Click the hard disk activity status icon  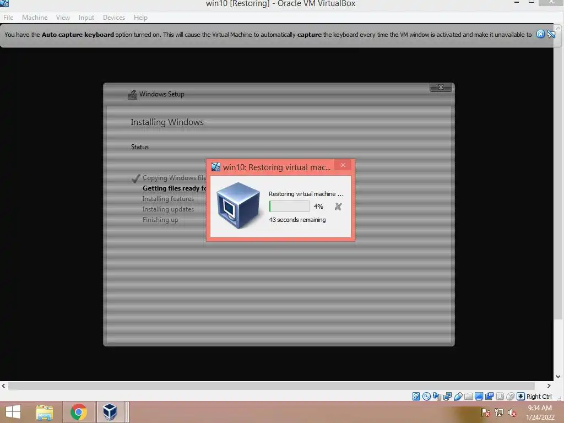click(x=416, y=397)
